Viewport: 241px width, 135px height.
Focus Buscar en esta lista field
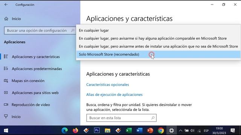pos(121,118)
